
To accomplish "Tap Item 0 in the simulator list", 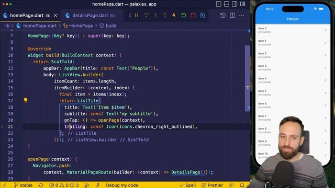I will (x=293, y=30).
